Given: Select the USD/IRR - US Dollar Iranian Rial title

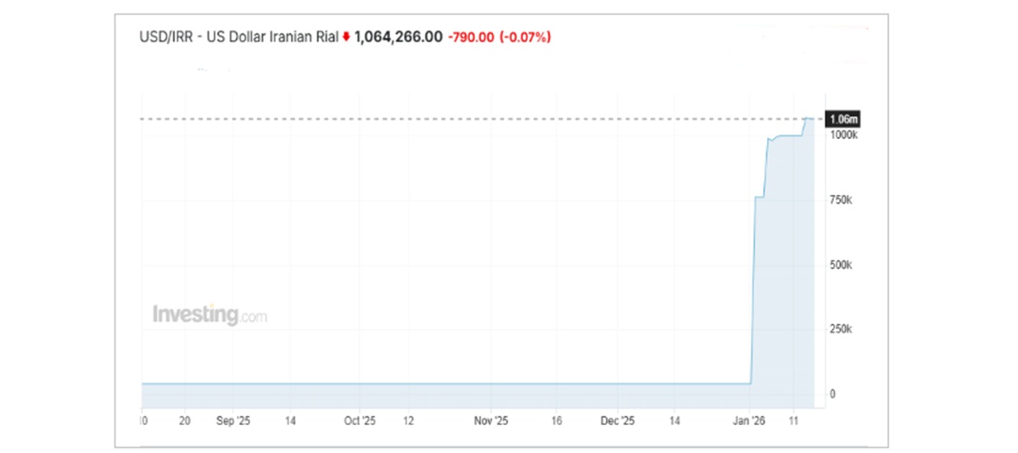Looking at the screenshot, I should pos(239,37).
